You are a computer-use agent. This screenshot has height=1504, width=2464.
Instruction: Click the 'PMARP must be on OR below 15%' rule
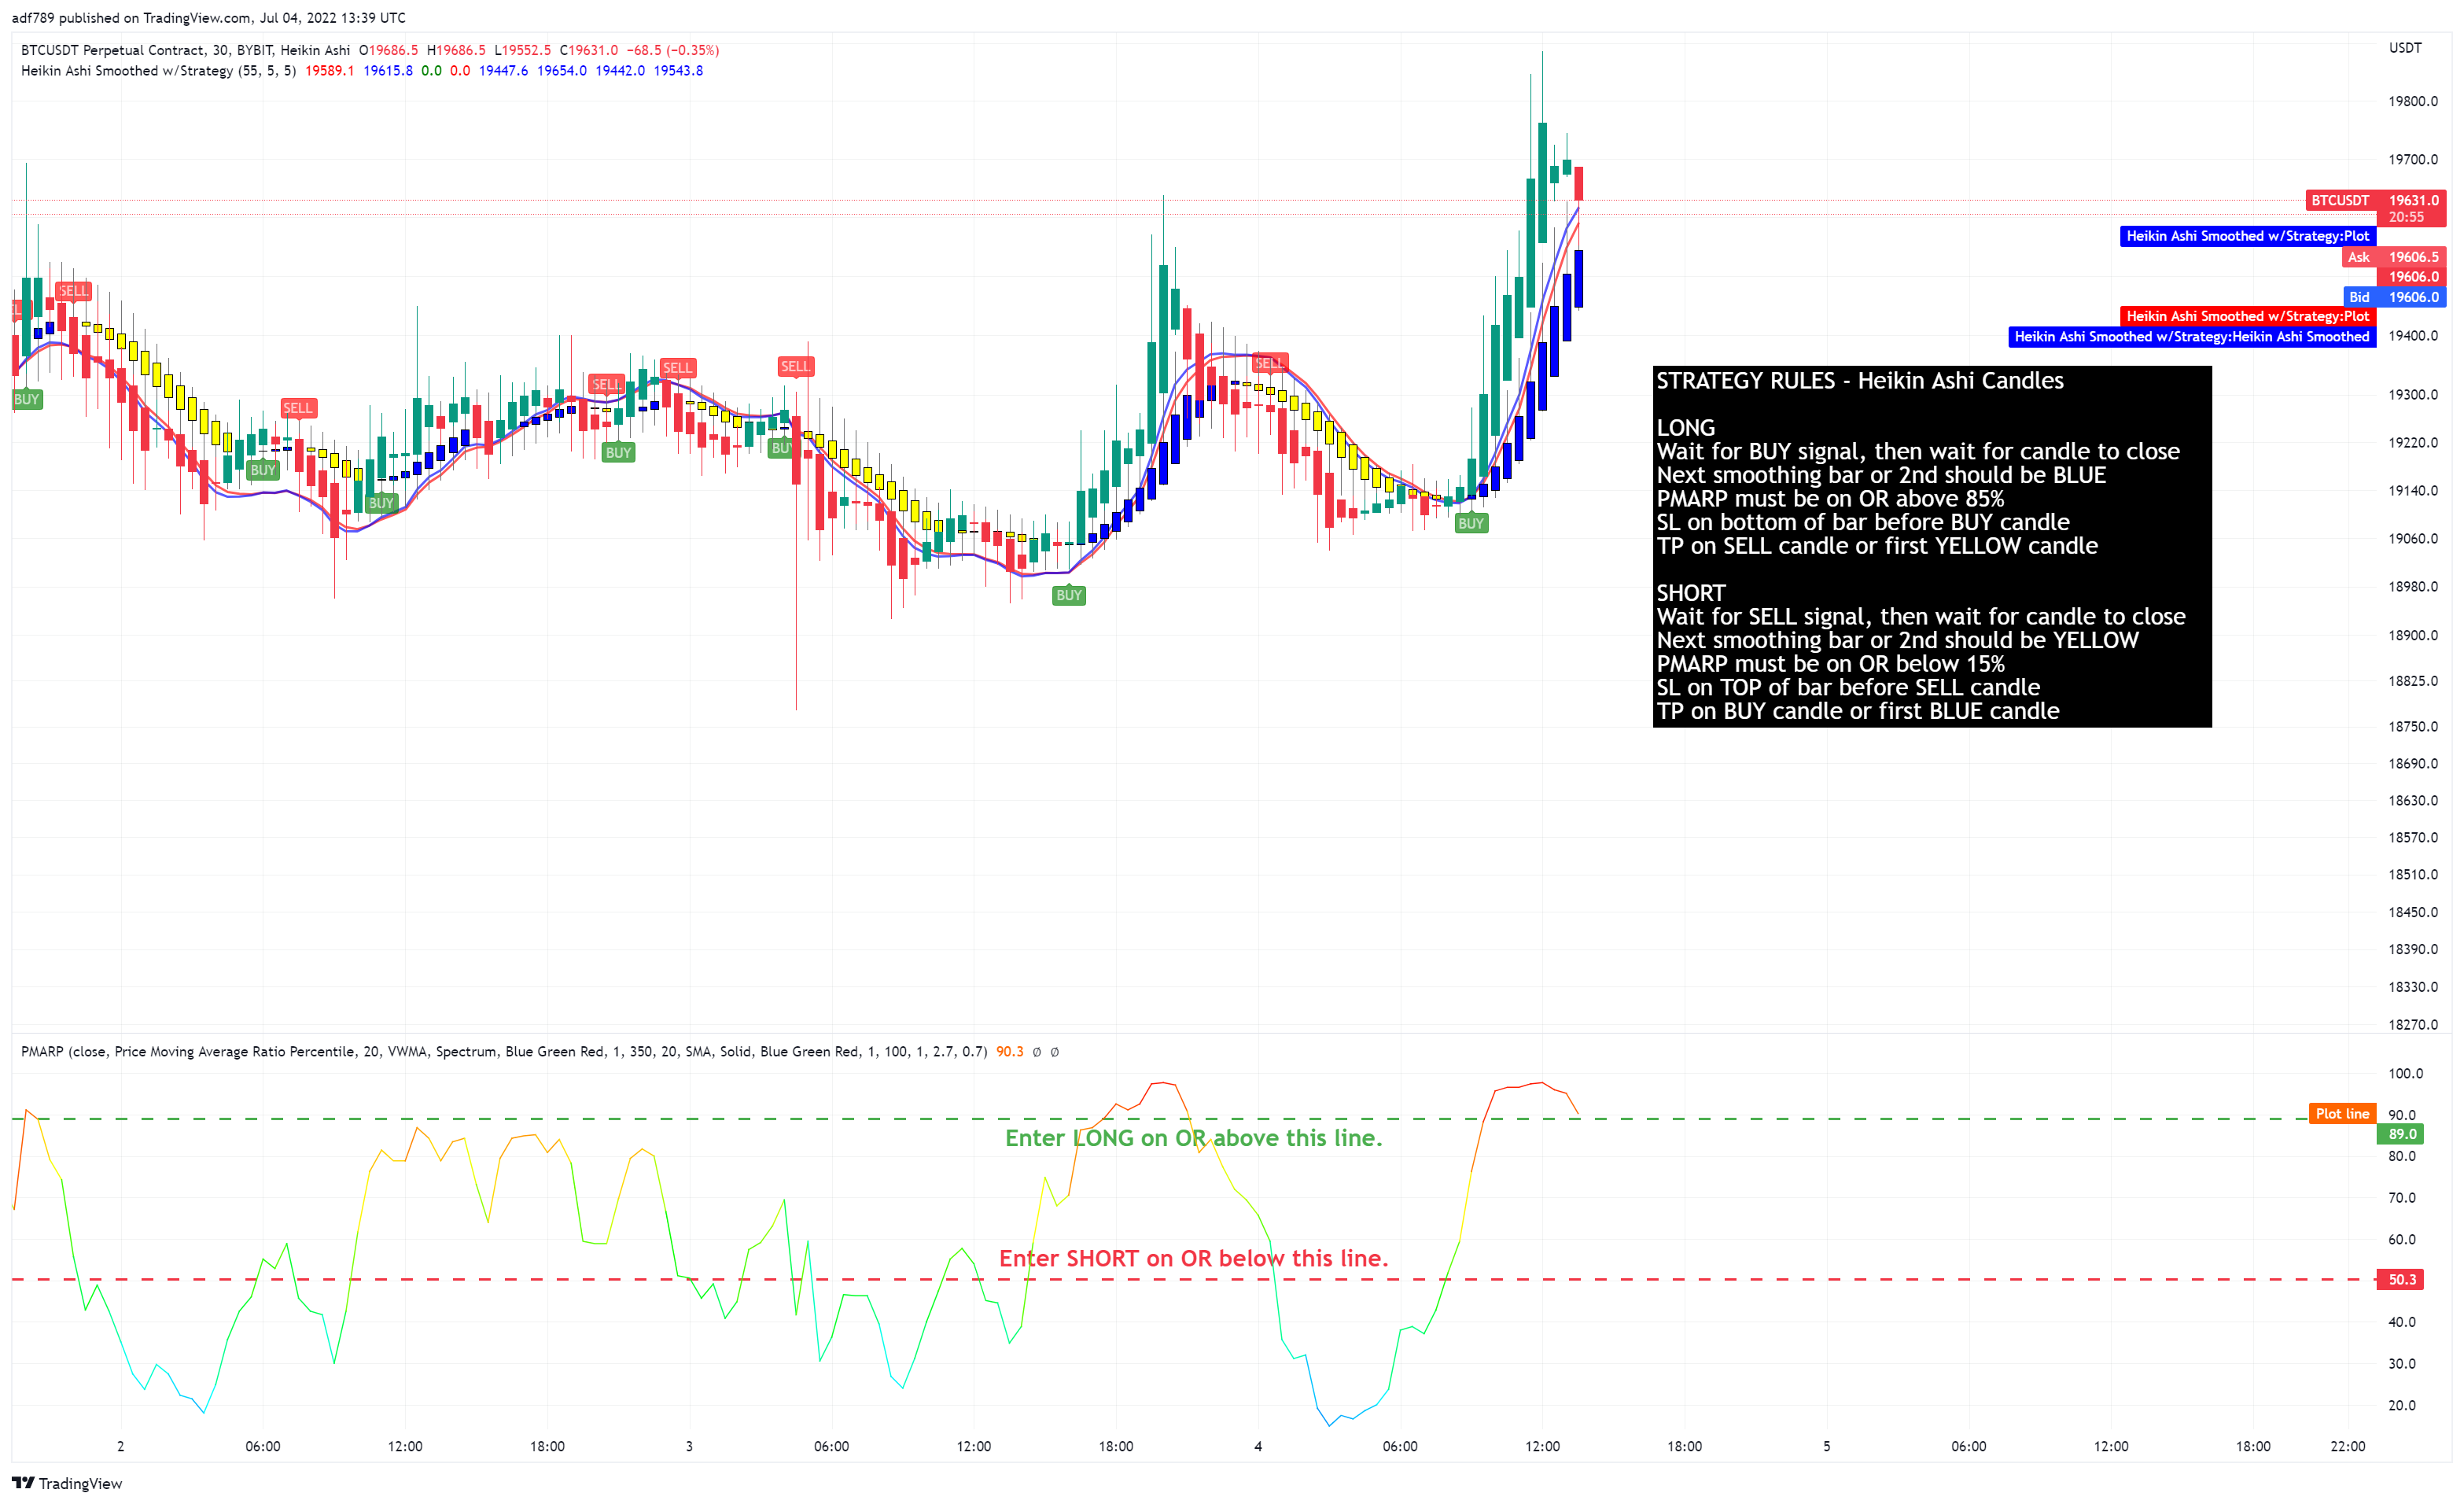click(x=1831, y=664)
